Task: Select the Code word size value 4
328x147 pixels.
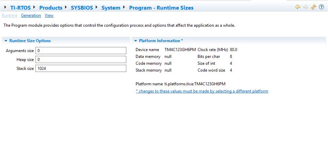Action: 231,70
